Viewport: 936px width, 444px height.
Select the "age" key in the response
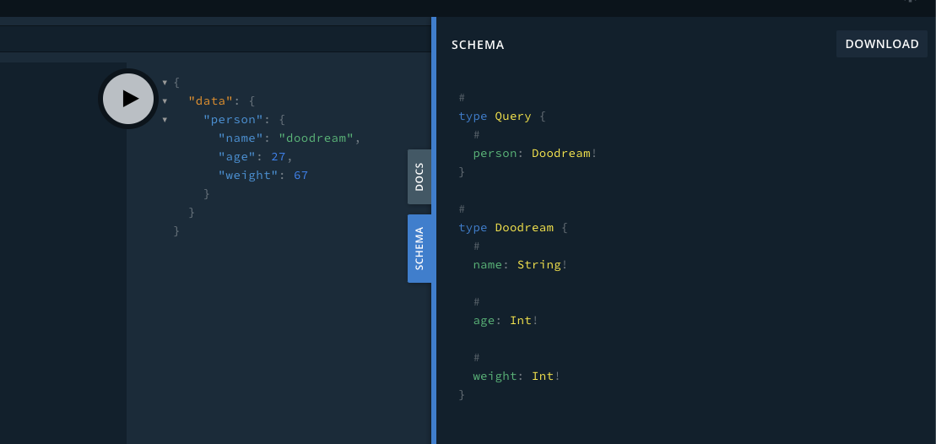click(237, 156)
